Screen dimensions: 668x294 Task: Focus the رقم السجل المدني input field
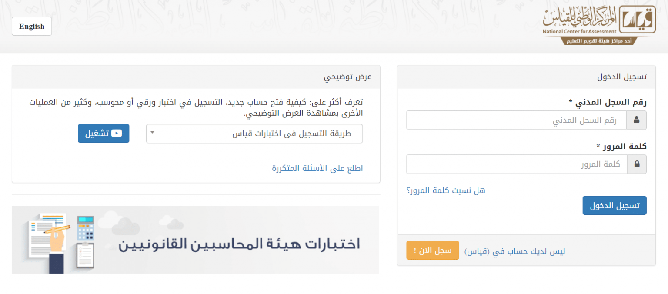coord(517,120)
